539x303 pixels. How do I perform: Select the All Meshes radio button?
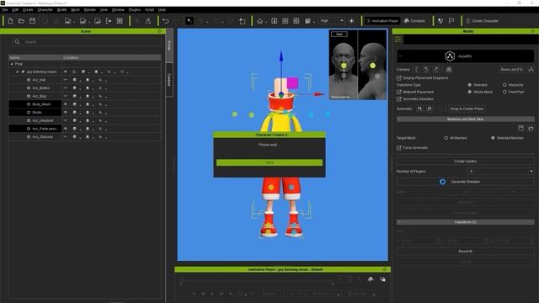pyautogui.click(x=446, y=138)
